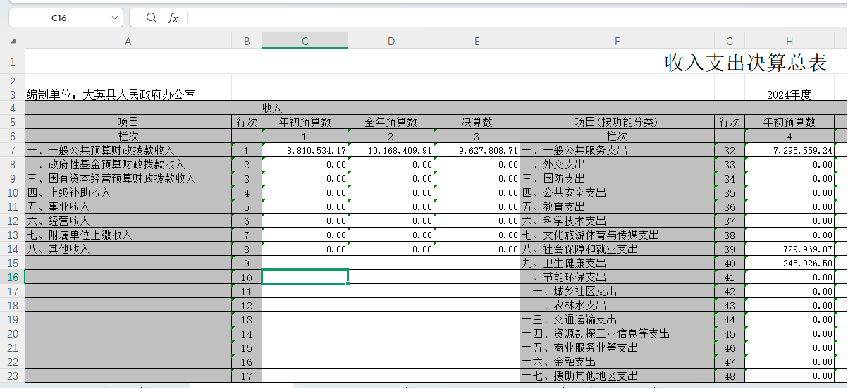Click inside the formula bar input area

(x=493, y=18)
